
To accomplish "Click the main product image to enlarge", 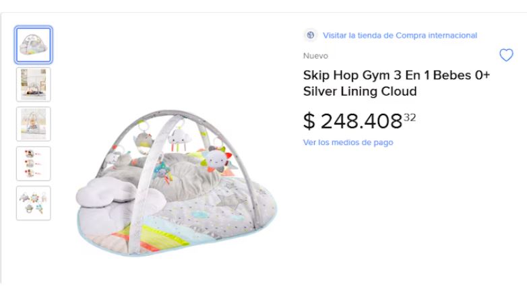I will pos(177,182).
